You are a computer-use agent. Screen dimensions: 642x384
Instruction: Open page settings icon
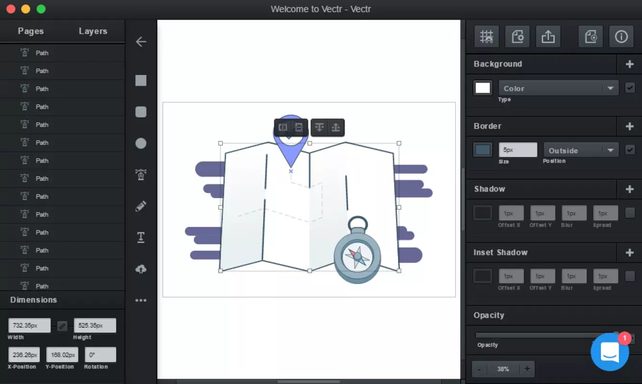(518, 36)
